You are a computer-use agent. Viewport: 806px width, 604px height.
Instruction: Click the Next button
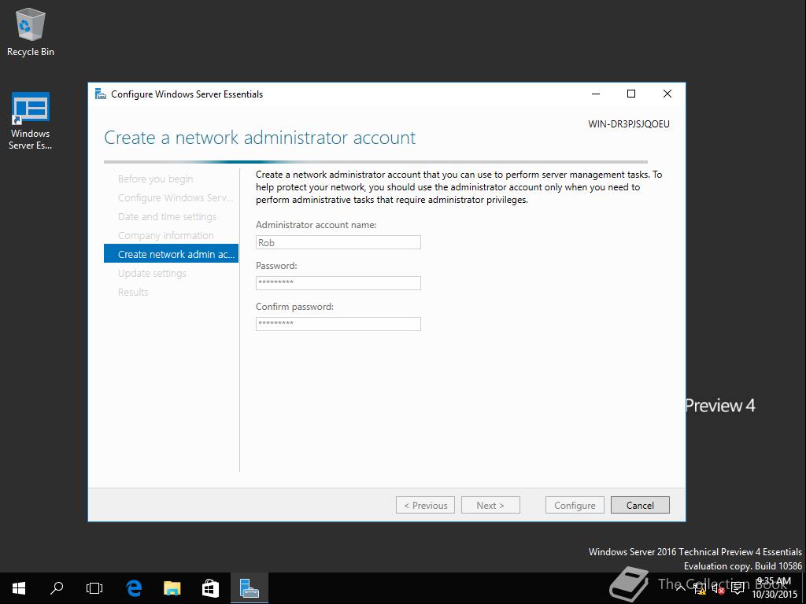click(490, 506)
